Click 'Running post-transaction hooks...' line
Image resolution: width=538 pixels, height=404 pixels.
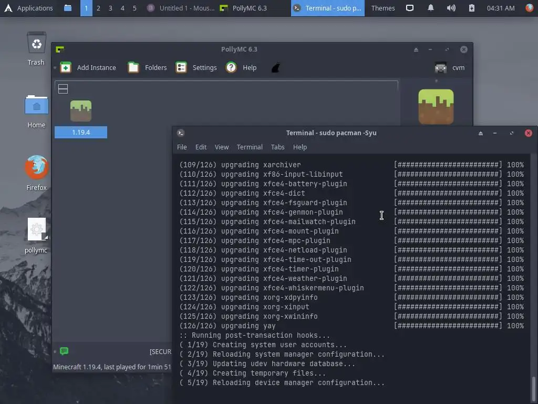[x=255, y=335]
